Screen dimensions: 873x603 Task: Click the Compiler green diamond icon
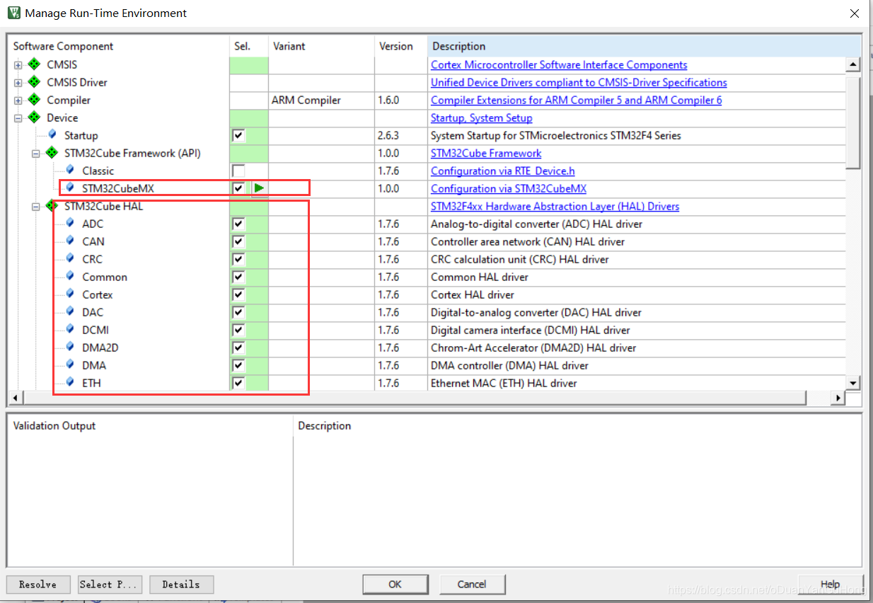click(x=34, y=100)
